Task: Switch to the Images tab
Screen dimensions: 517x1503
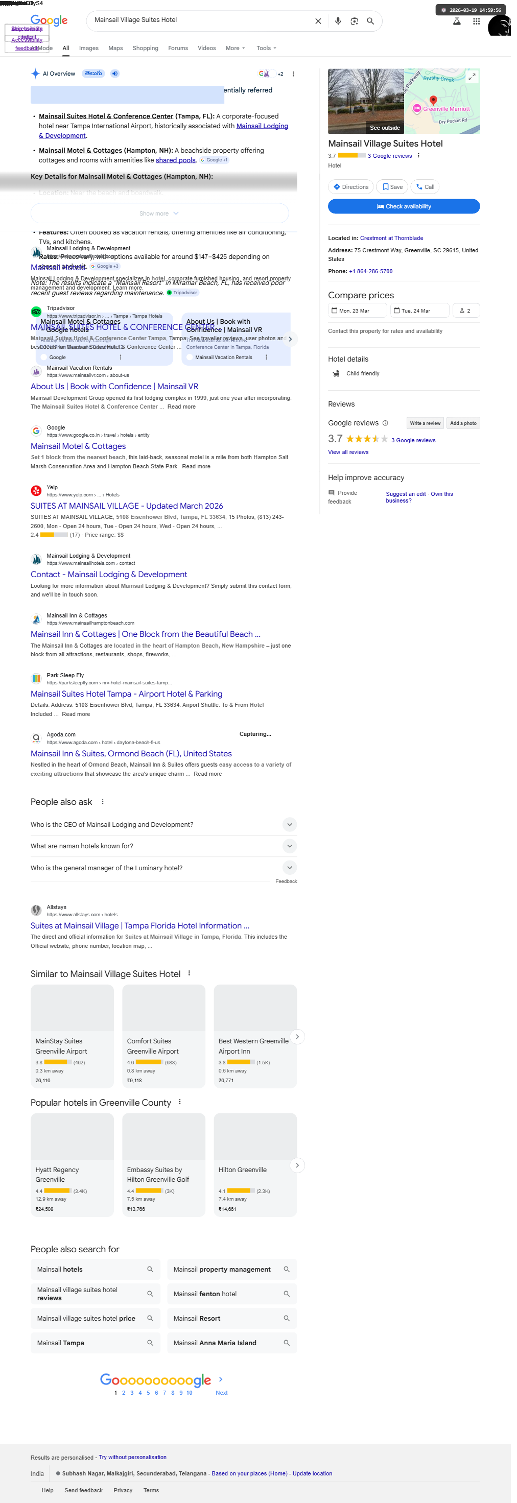Action: [x=89, y=49]
